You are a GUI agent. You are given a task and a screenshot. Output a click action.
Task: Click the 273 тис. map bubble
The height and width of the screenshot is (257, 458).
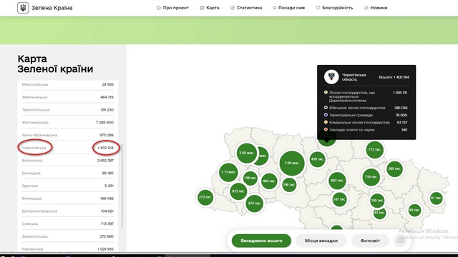click(205, 197)
